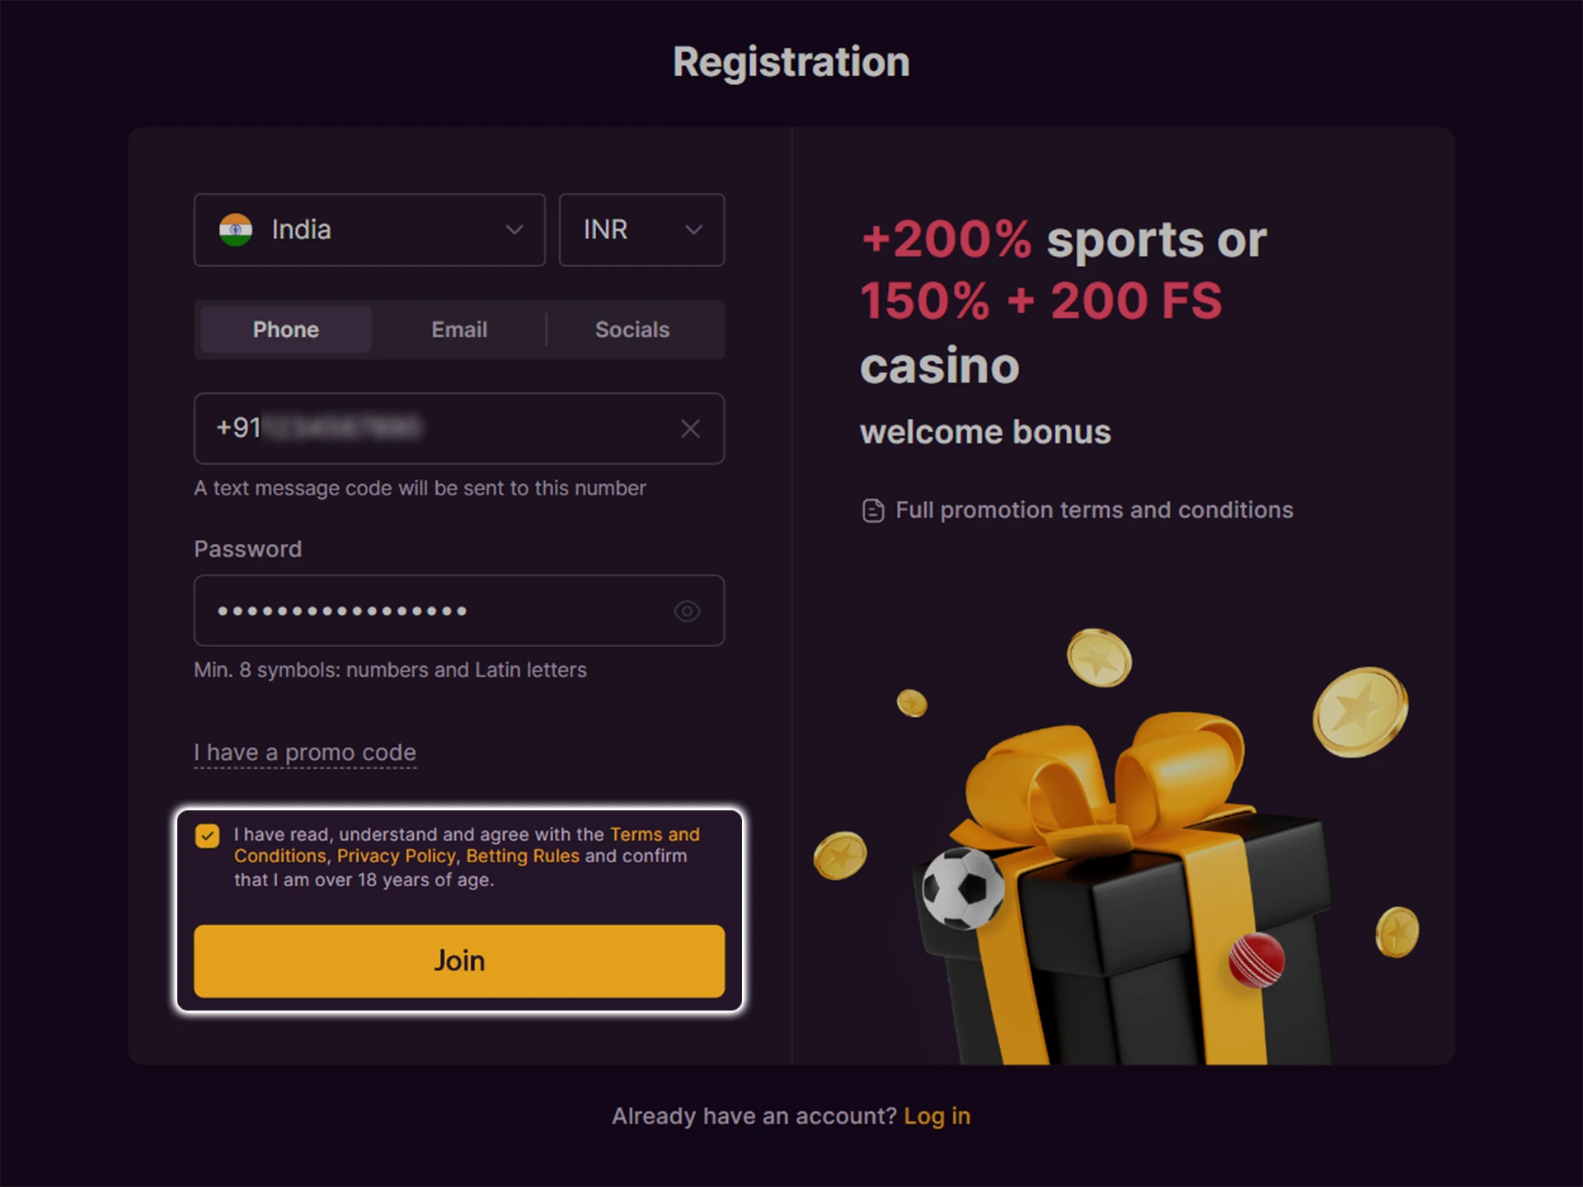
Task: Open the India country dropdown
Action: point(369,230)
